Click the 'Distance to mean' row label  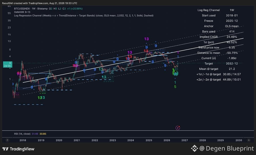(x=209, y=53)
